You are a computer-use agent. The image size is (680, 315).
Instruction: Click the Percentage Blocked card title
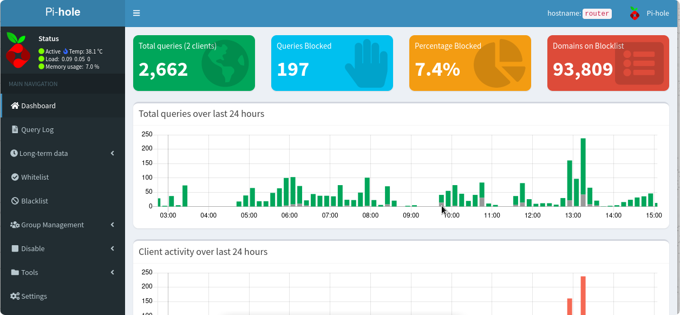tap(448, 46)
